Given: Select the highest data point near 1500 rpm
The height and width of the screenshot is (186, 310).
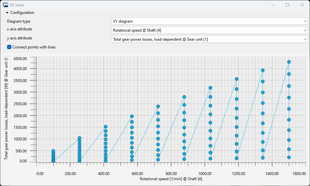Looking at the screenshot, I should click(x=289, y=62).
